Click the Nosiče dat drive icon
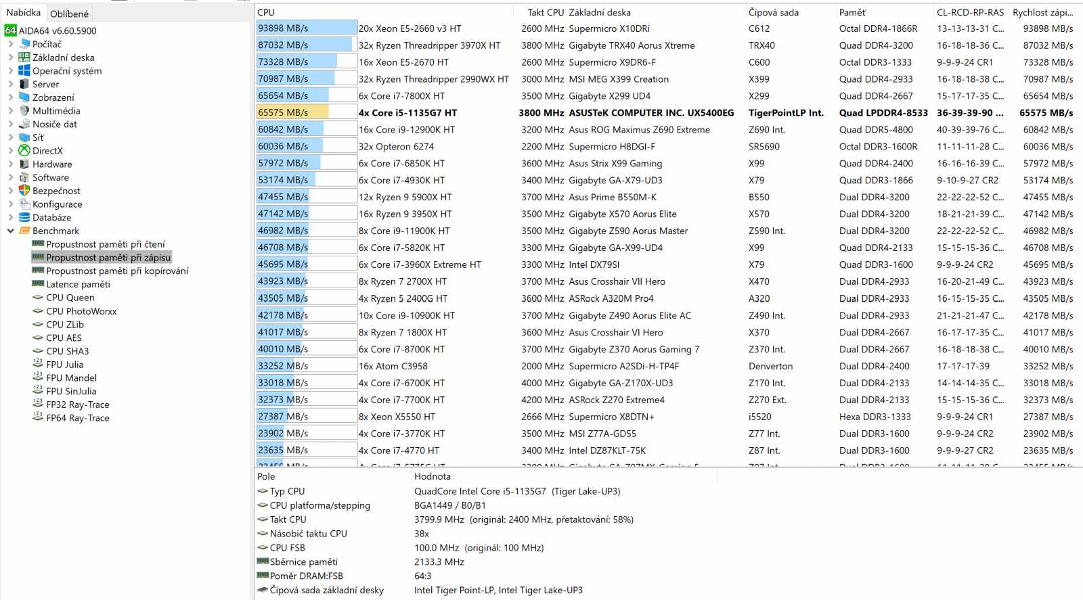 [24, 124]
